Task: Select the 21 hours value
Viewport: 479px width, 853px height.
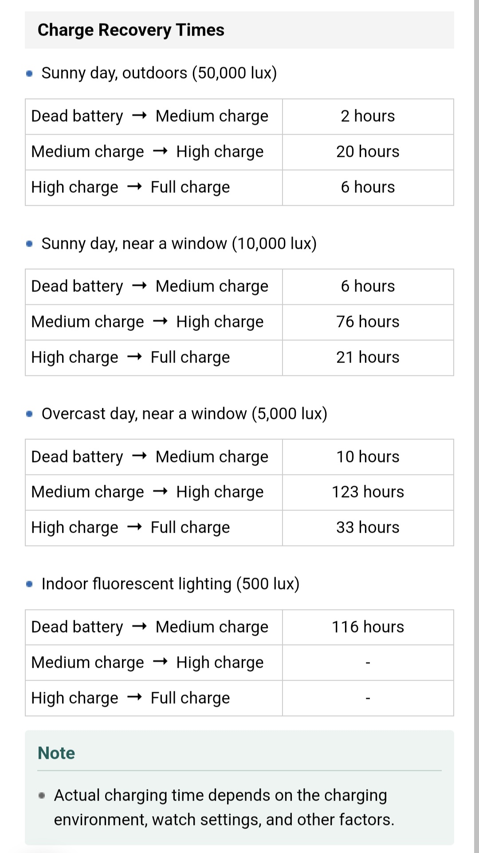Action: pos(368,358)
